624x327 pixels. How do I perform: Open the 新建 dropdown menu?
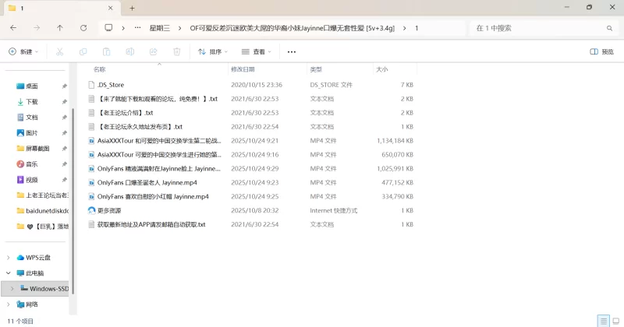pos(23,51)
